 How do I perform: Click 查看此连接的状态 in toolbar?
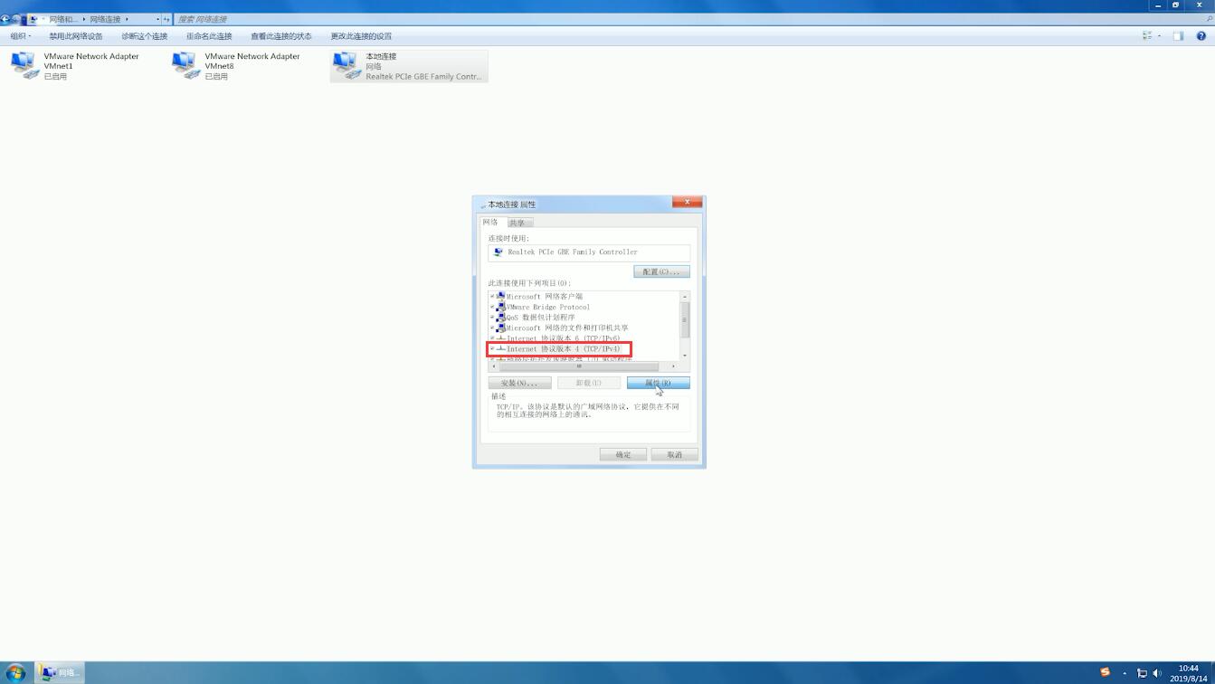pyautogui.click(x=281, y=36)
